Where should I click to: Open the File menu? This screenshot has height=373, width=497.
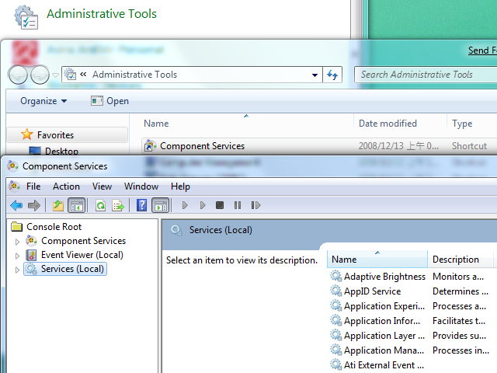coord(33,186)
